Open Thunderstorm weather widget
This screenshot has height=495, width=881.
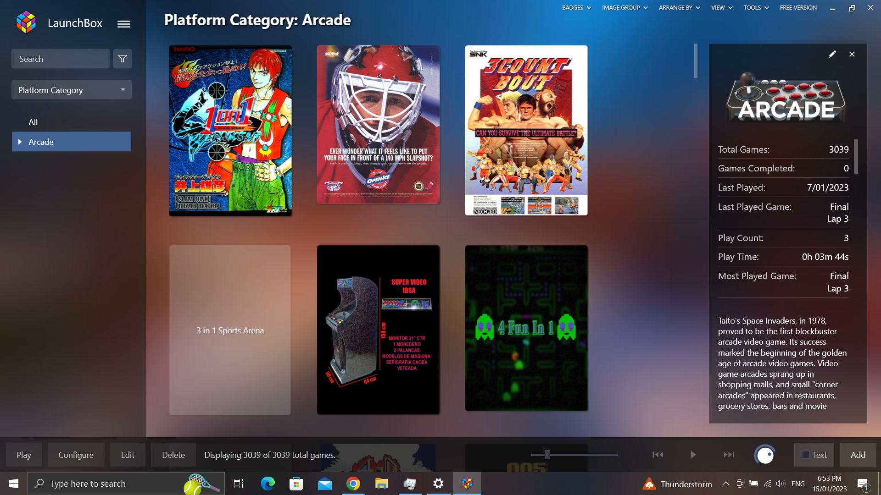click(677, 484)
